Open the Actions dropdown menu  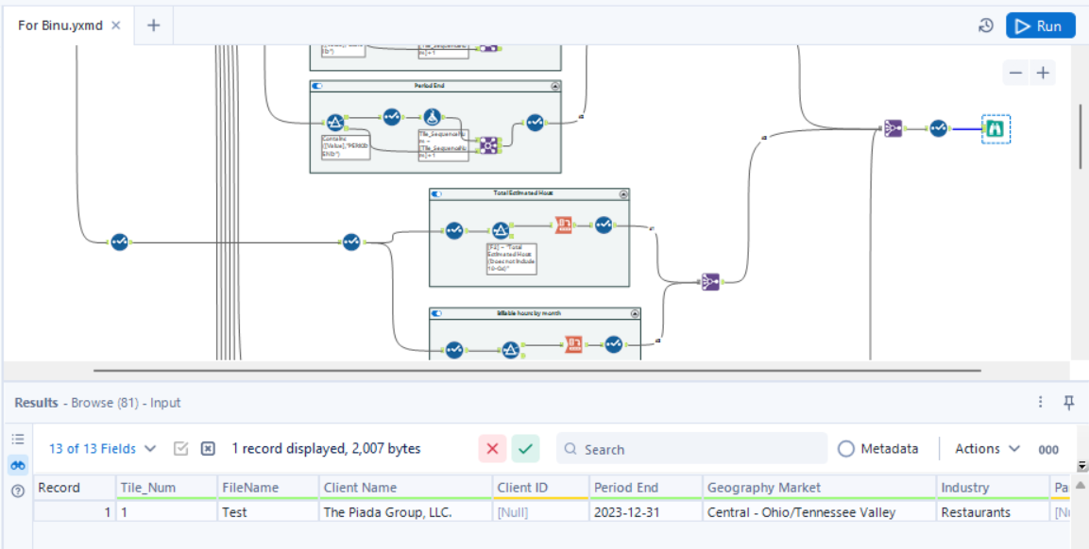tap(987, 449)
